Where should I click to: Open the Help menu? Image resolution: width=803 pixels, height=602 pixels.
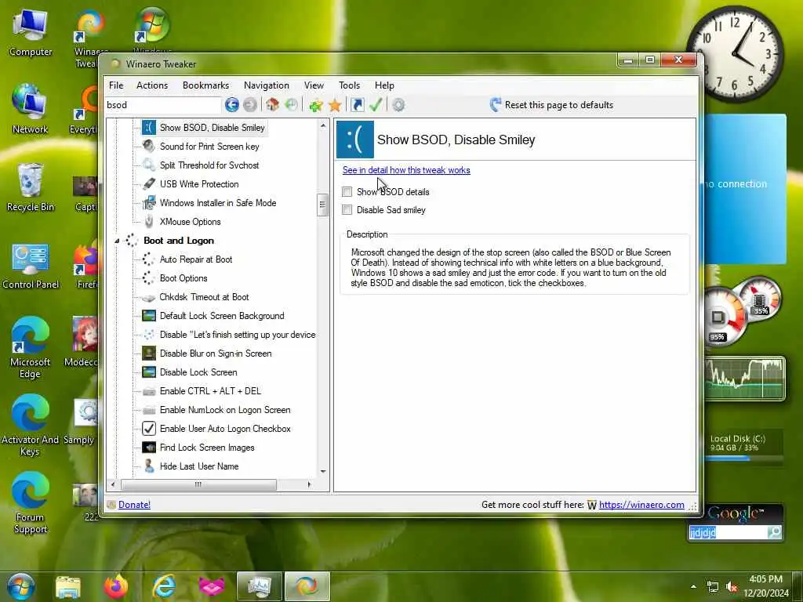(x=384, y=85)
